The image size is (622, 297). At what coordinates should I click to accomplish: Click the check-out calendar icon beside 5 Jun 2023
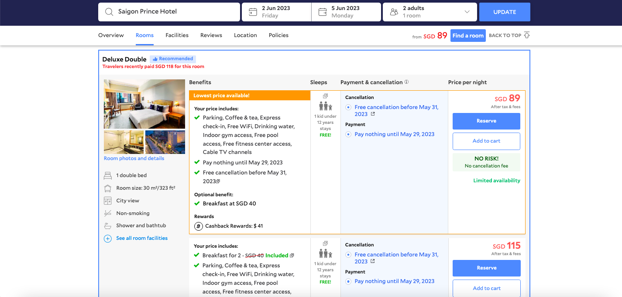point(323,12)
